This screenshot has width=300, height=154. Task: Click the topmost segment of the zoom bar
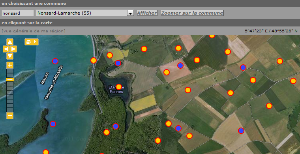tap(10, 71)
